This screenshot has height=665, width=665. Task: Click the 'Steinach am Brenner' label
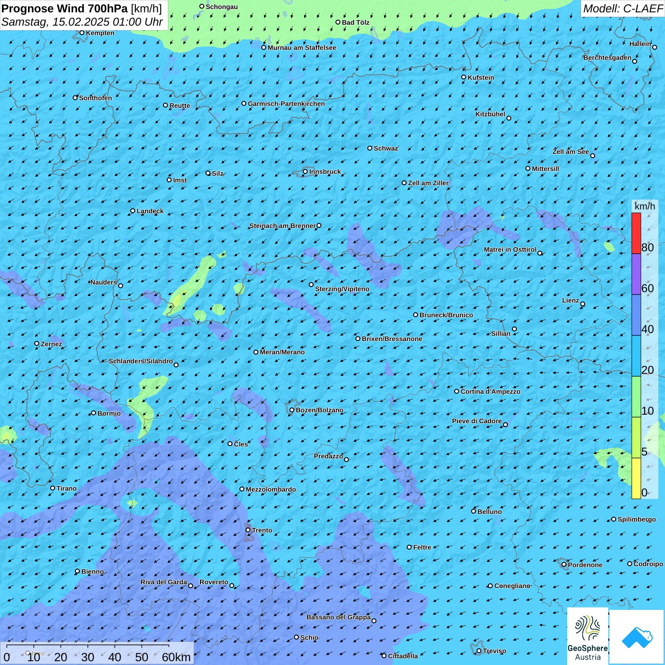pos(282,226)
